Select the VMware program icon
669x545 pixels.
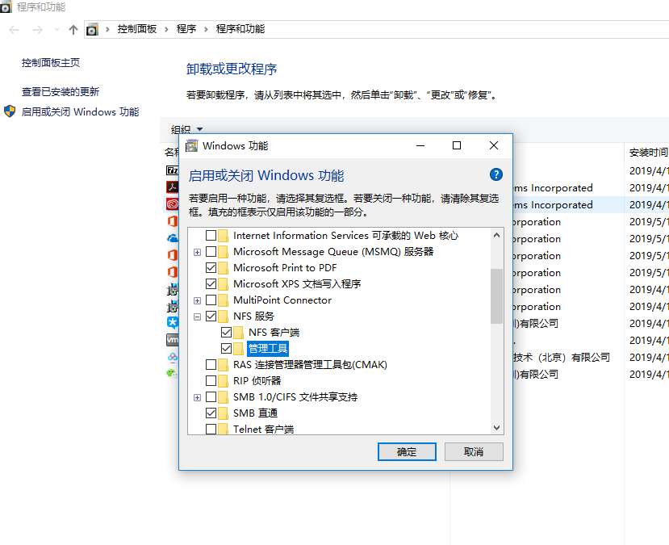click(x=172, y=340)
